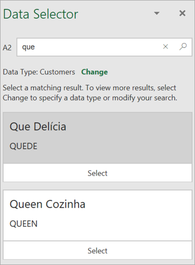Click the QUEEN customer ID text

23,224
